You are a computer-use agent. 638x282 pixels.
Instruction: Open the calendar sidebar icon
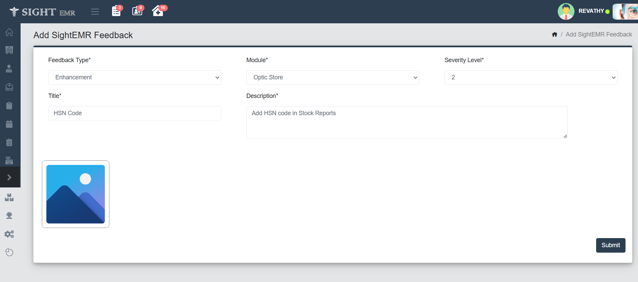(x=9, y=124)
